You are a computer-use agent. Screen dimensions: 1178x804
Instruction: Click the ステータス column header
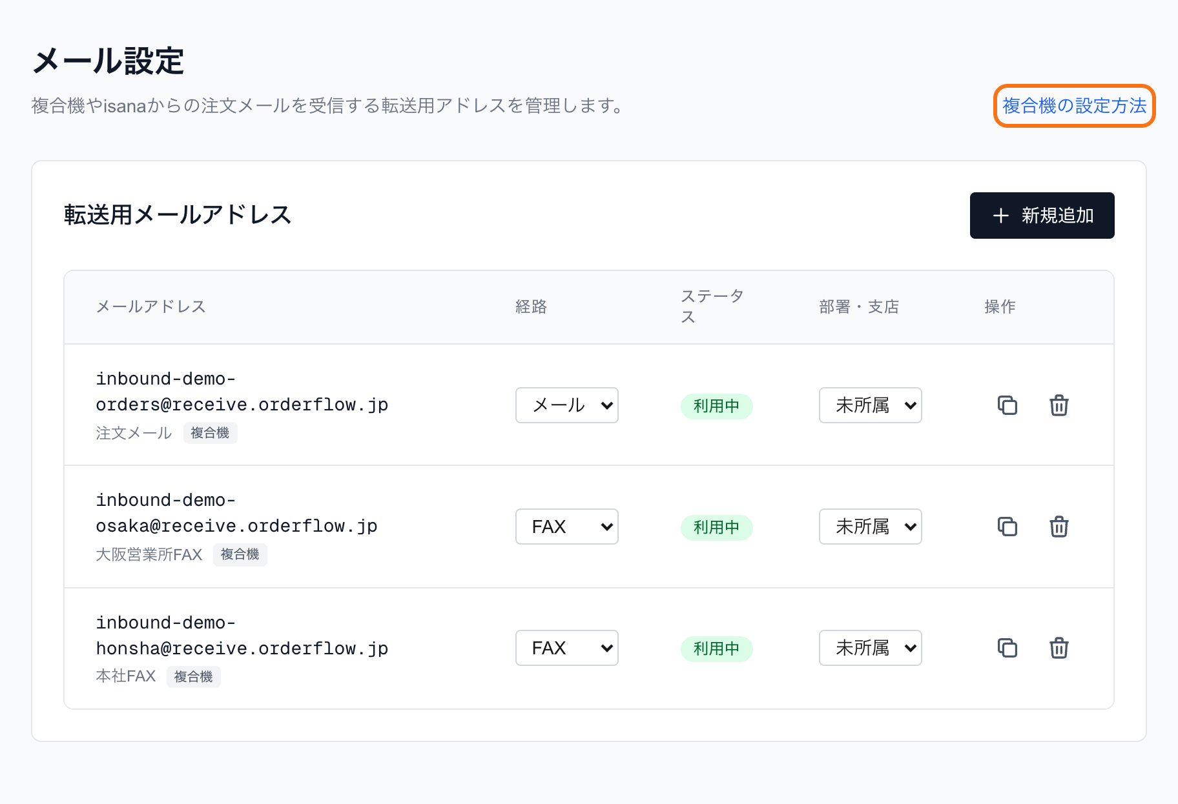click(712, 307)
